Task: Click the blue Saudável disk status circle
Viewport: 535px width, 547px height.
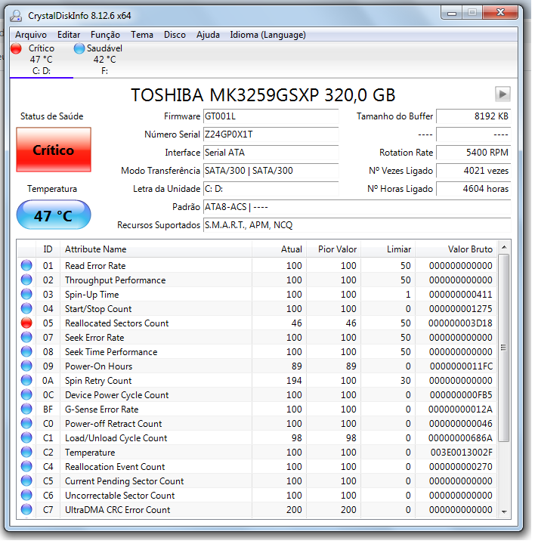Action: (x=79, y=48)
